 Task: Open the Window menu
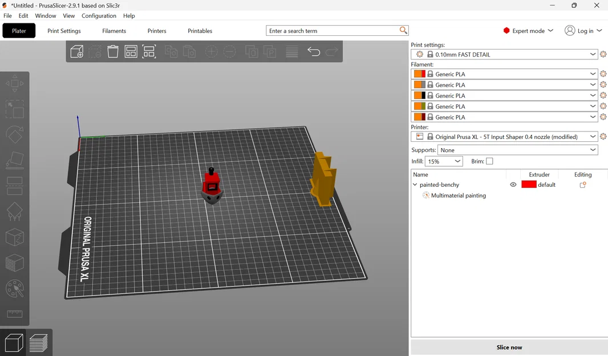[46, 15]
